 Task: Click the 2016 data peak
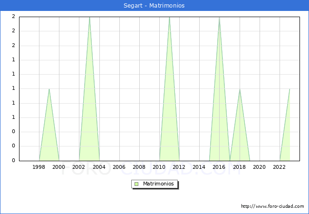pyautogui.click(x=219, y=18)
